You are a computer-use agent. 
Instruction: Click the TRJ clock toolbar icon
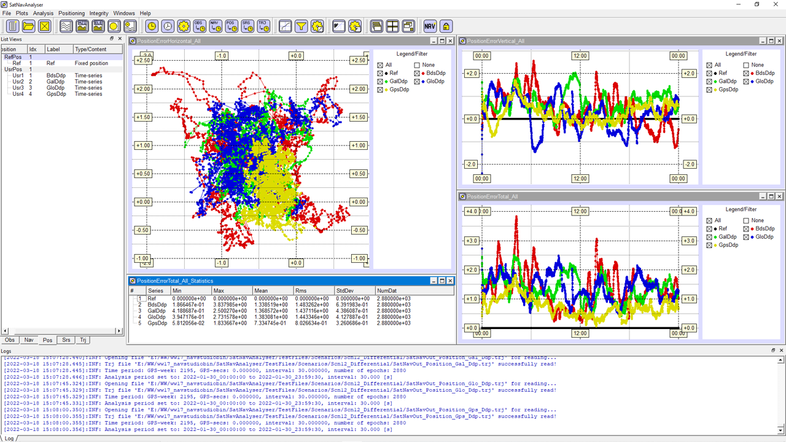click(263, 26)
